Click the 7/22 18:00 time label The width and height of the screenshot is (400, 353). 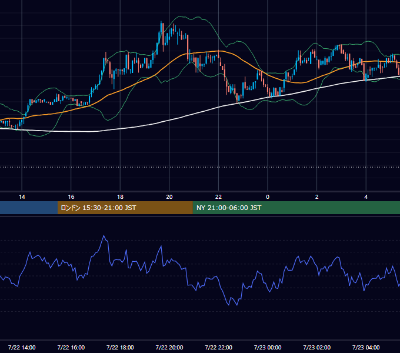click(x=120, y=347)
